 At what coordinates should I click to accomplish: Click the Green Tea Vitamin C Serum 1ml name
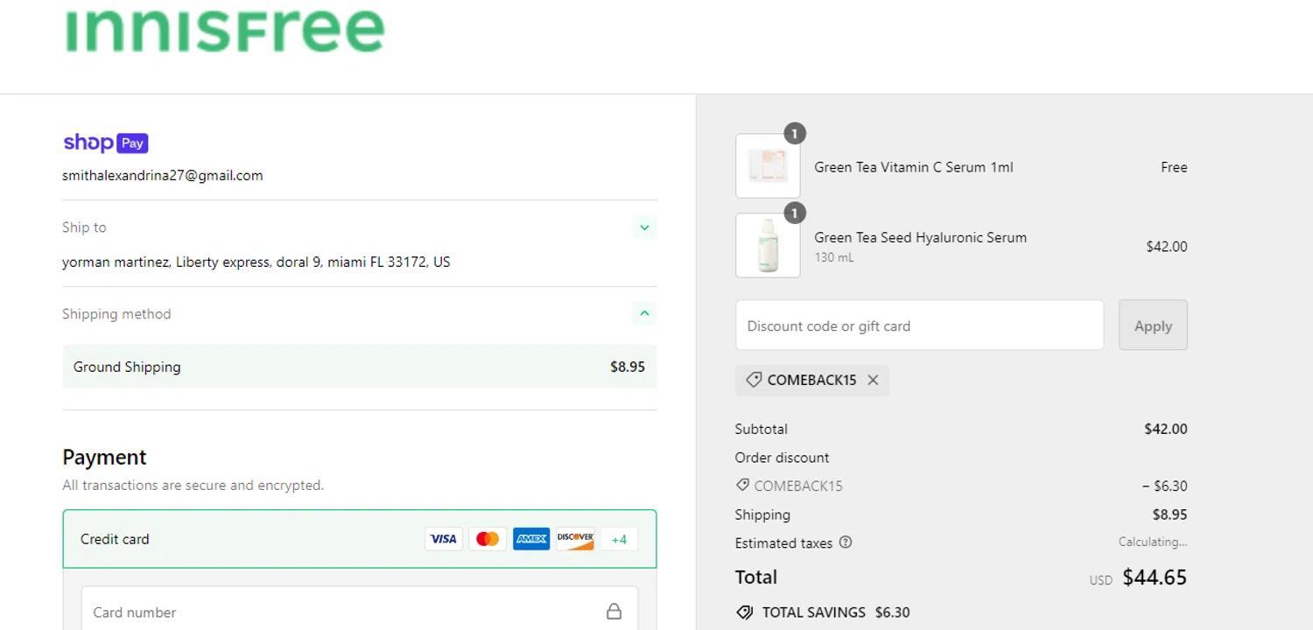click(x=914, y=167)
